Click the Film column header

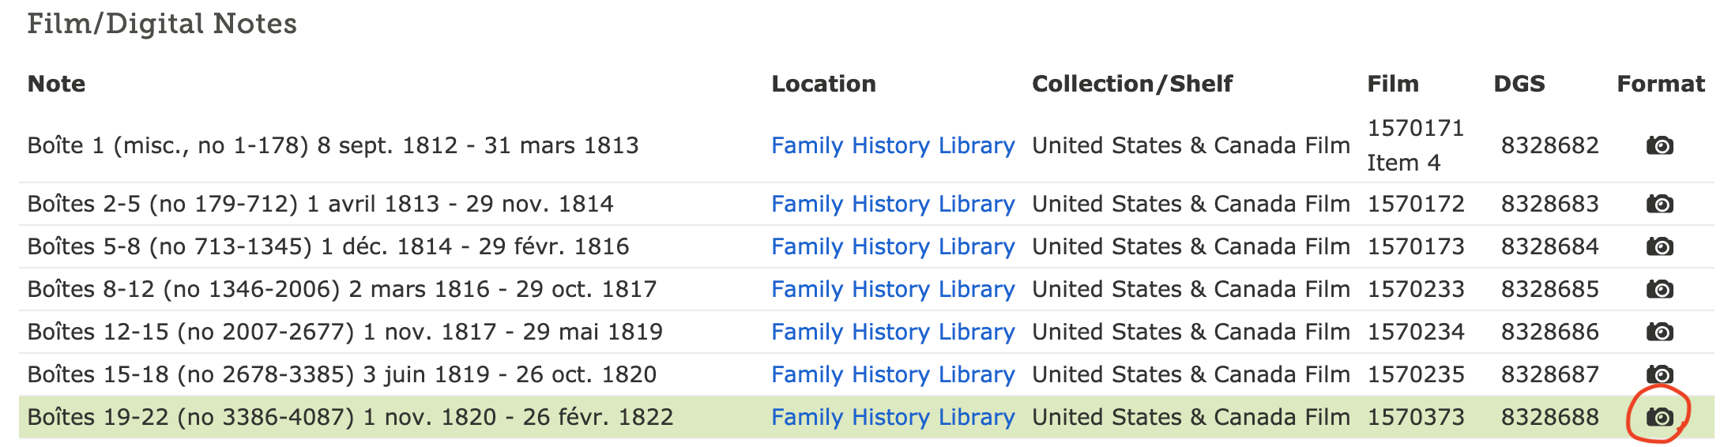pyautogui.click(x=1393, y=85)
